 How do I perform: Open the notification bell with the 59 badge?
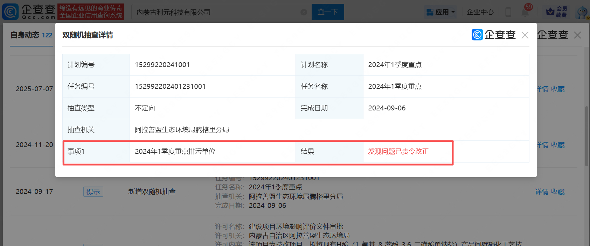pos(525,12)
